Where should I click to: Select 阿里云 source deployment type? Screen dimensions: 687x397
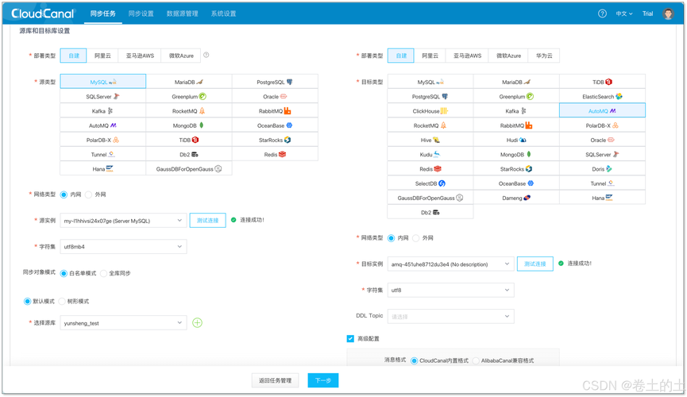[102, 56]
